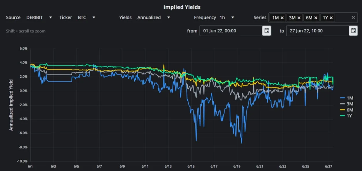This screenshot has width=362, height=171.
Task: Toggle the 6M series in the legend
Action: 346,110
